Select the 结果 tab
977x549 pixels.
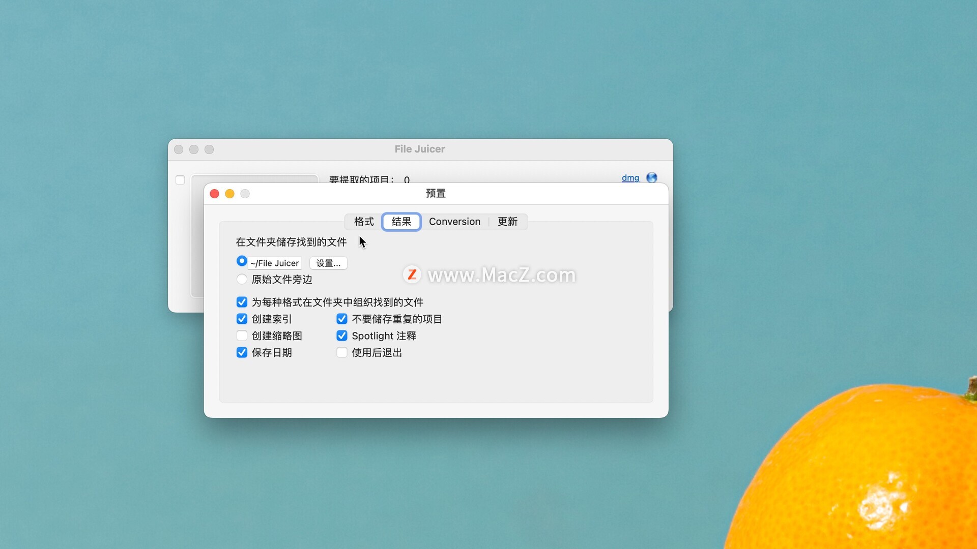401,222
